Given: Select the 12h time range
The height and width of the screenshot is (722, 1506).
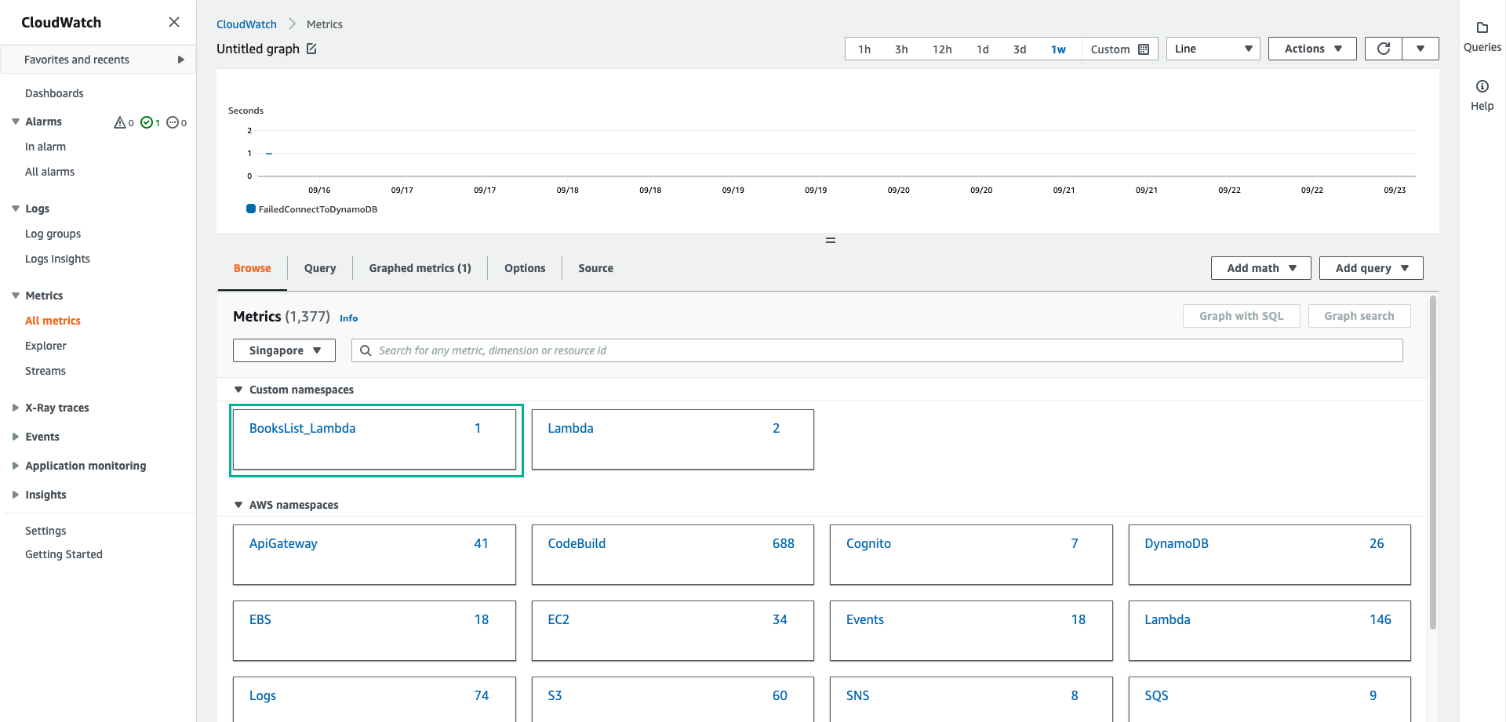Looking at the screenshot, I should pos(942,49).
